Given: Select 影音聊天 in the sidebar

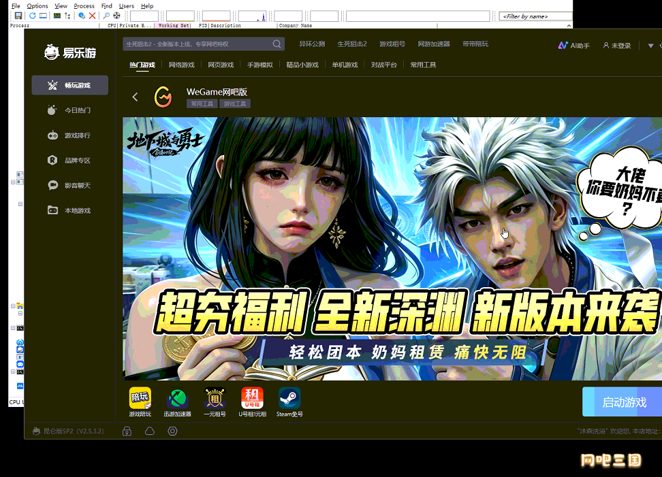Looking at the screenshot, I should 70,185.
